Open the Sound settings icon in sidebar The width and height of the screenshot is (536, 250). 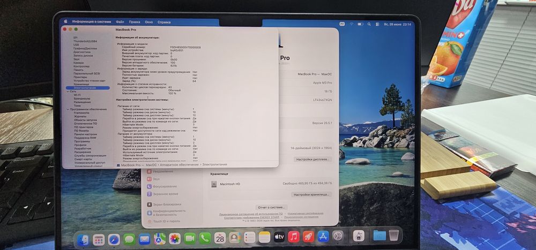point(149,179)
